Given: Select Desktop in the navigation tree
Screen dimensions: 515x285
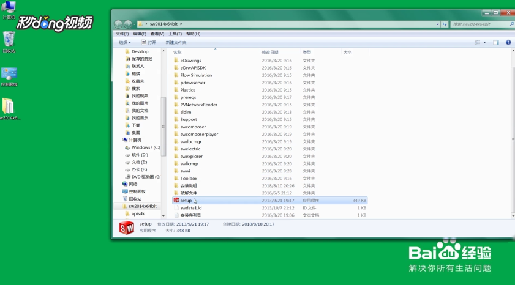Looking at the screenshot, I should pyautogui.click(x=140, y=51).
